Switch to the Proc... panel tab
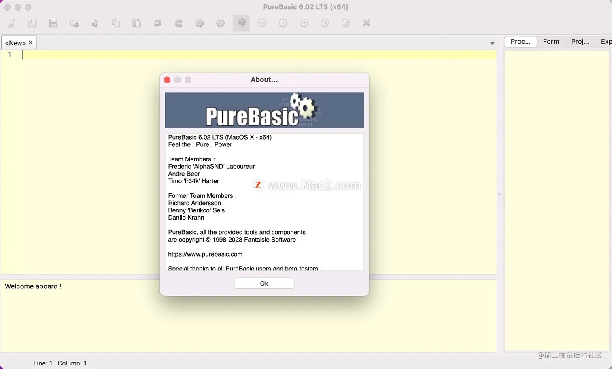 (x=521, y=42)
